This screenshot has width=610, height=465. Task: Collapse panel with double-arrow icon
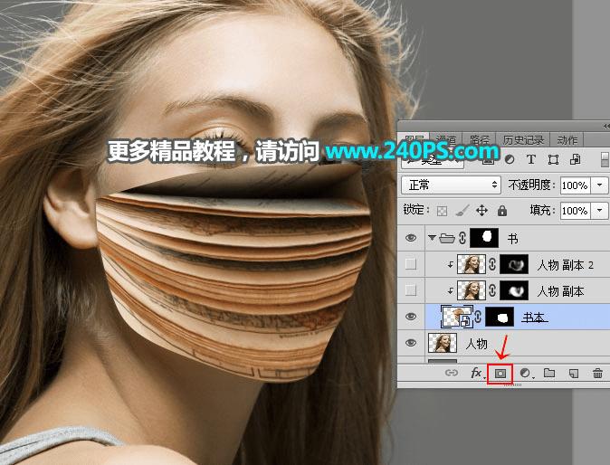click(x=606, y=126)
